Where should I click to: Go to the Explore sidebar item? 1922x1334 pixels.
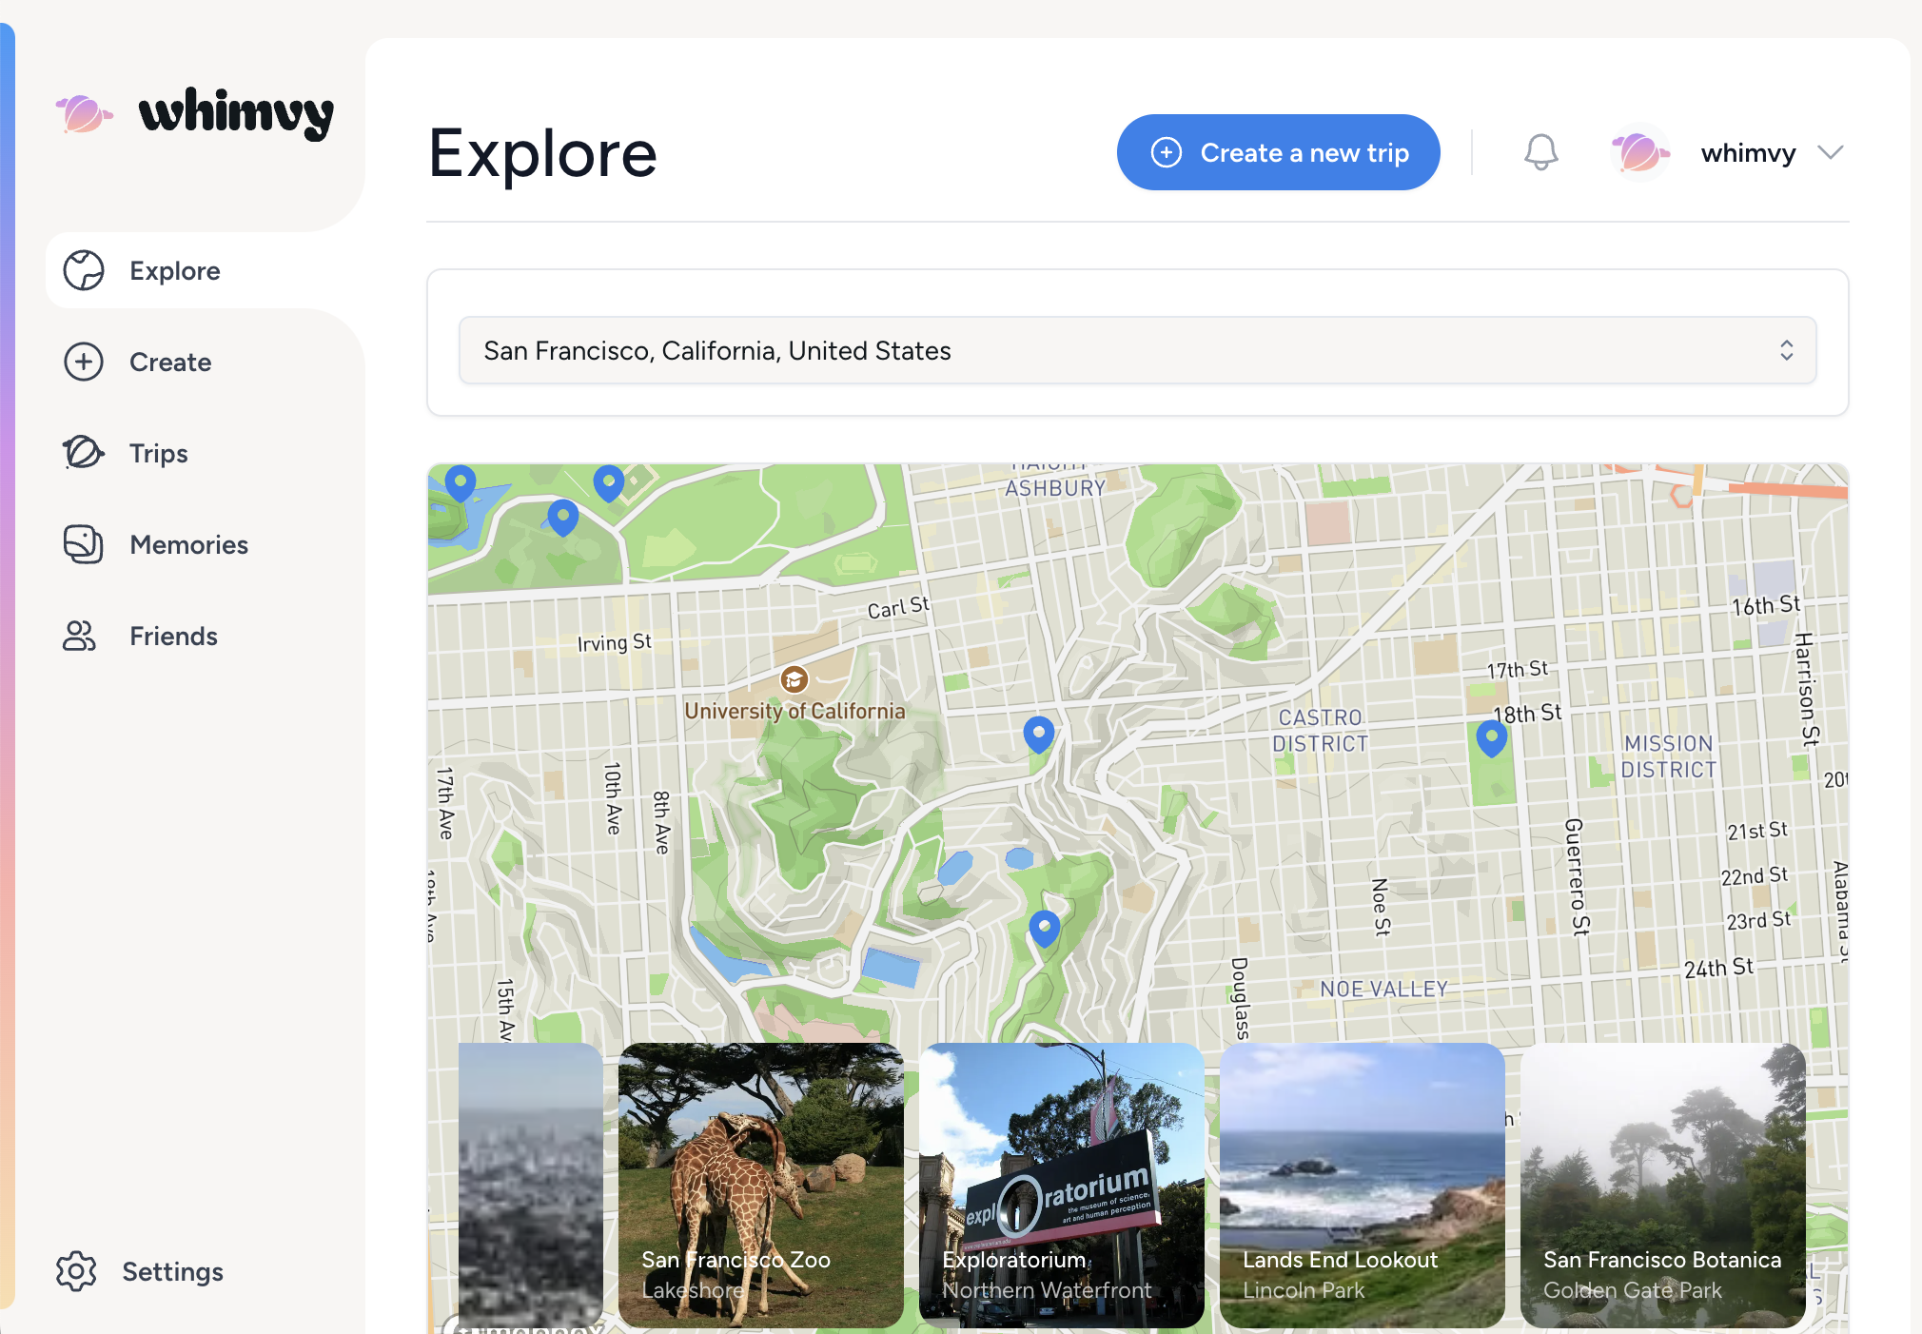(x=175, y=271)
